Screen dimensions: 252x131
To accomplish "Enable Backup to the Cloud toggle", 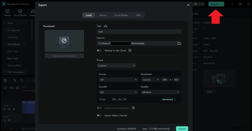I will click(x=99, y=50).
